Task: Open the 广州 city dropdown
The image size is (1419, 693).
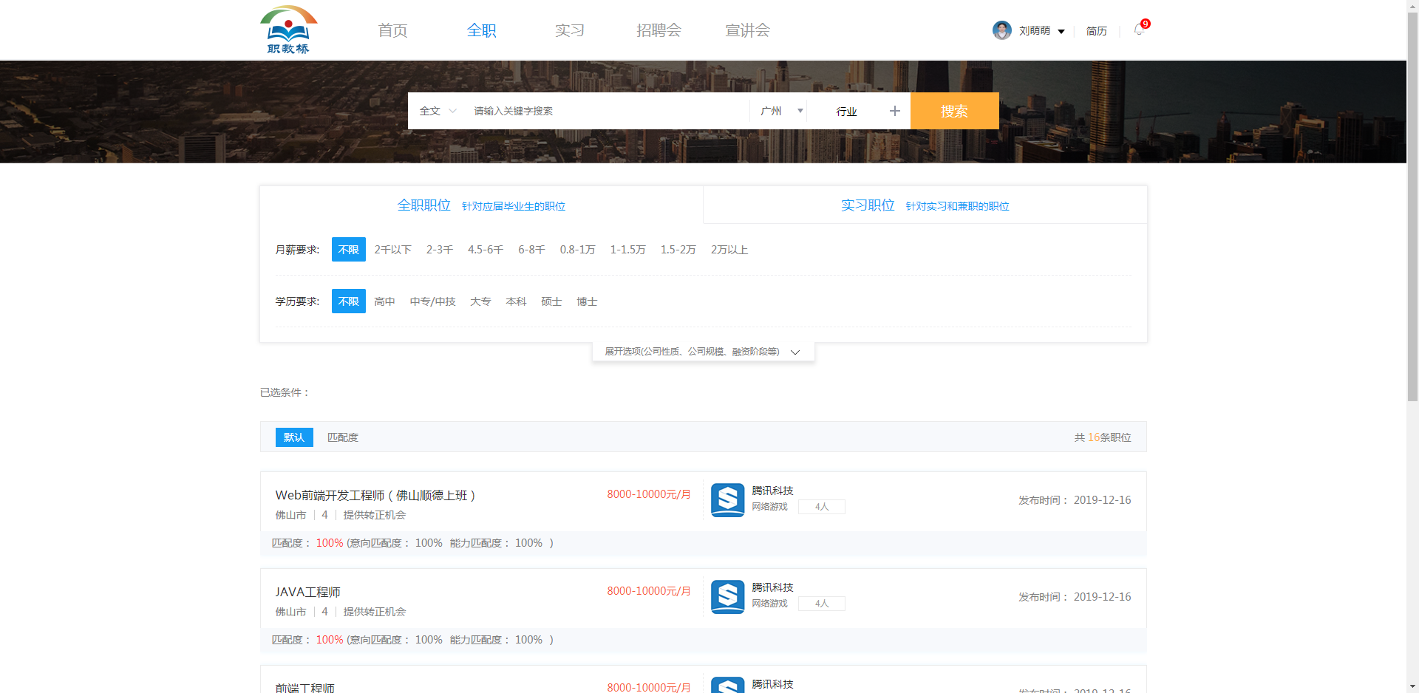Action: (x=781, y=111)
